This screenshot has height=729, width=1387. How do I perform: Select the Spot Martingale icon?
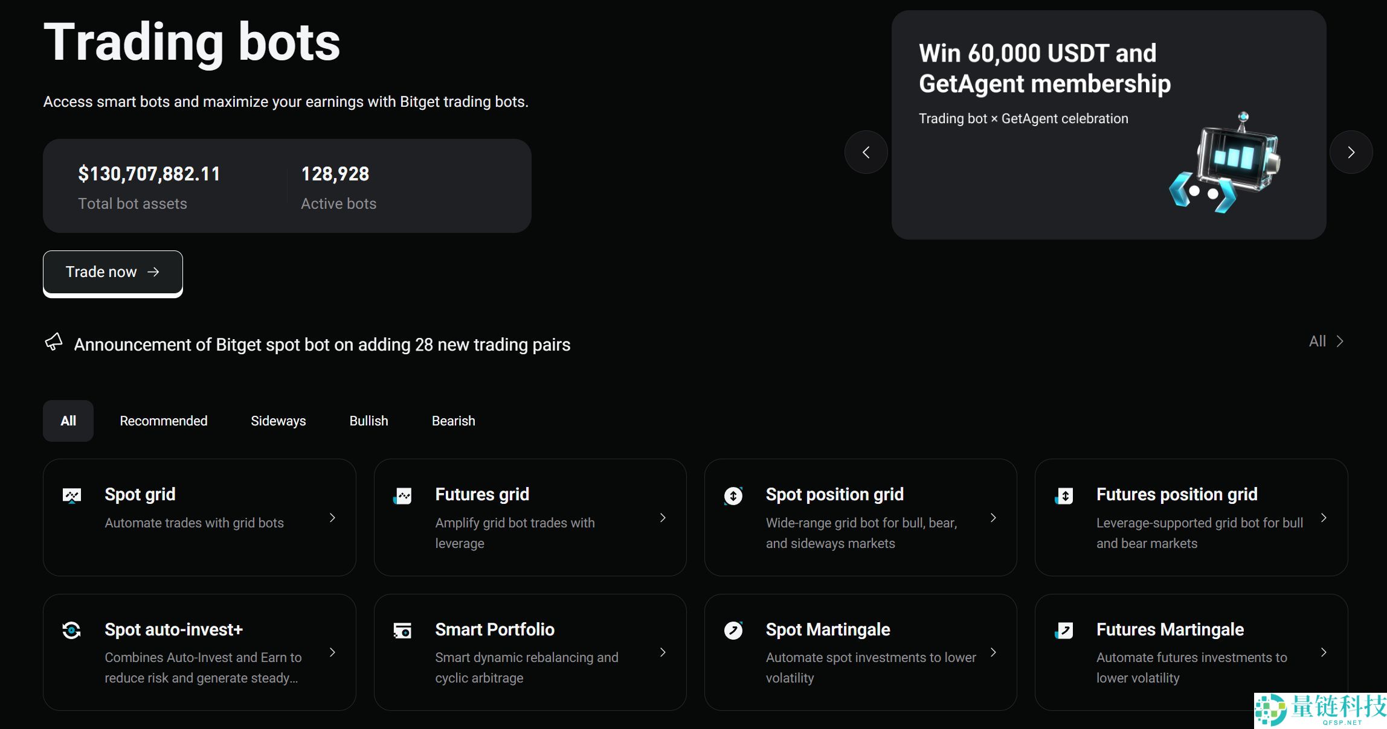733,631
